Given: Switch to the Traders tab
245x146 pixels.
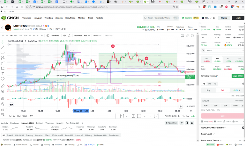Looking at the screenshot, I should [39, 123].
